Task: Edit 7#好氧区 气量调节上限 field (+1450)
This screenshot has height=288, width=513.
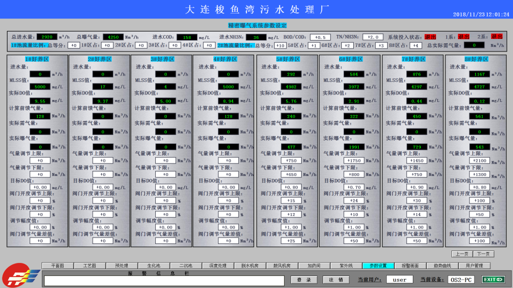Action: (417, 160)
